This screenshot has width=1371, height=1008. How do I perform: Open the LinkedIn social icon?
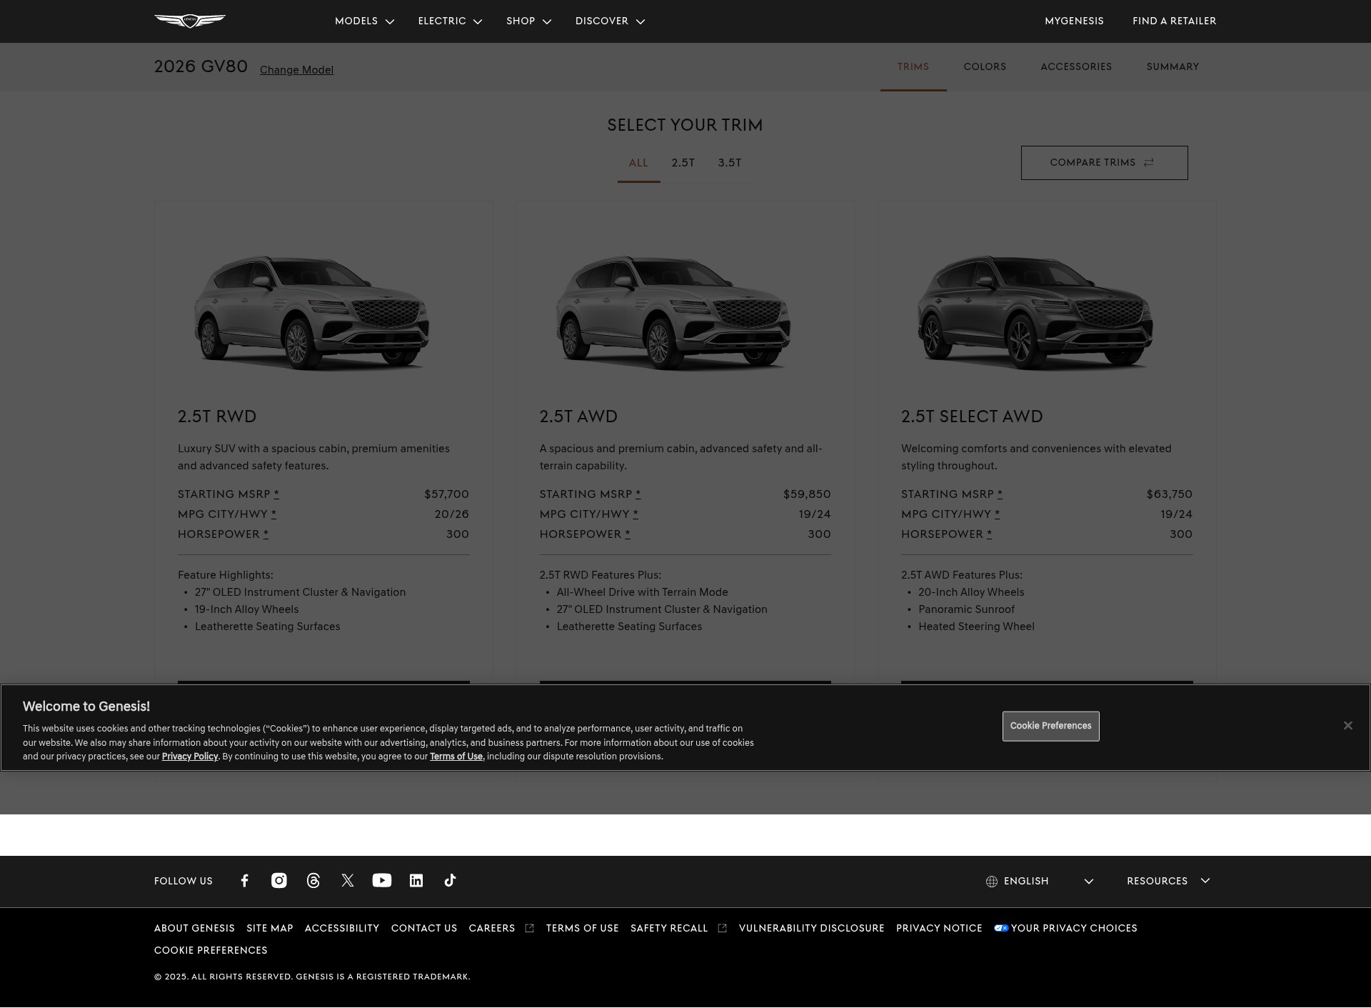(x=416, y=881)
